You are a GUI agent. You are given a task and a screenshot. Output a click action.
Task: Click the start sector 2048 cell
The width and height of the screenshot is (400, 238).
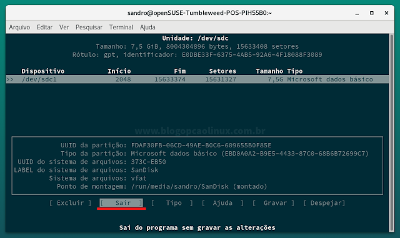point(123,79)
